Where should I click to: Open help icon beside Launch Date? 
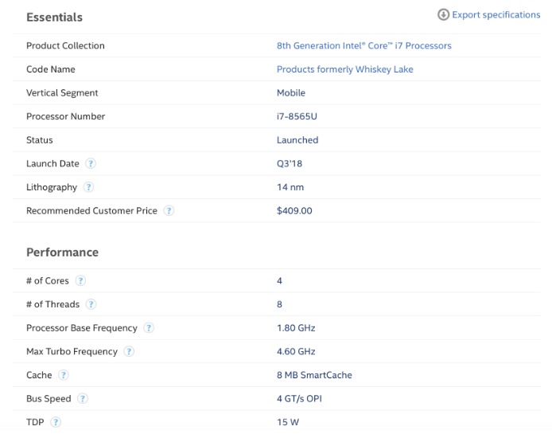(x=91, y=163)
